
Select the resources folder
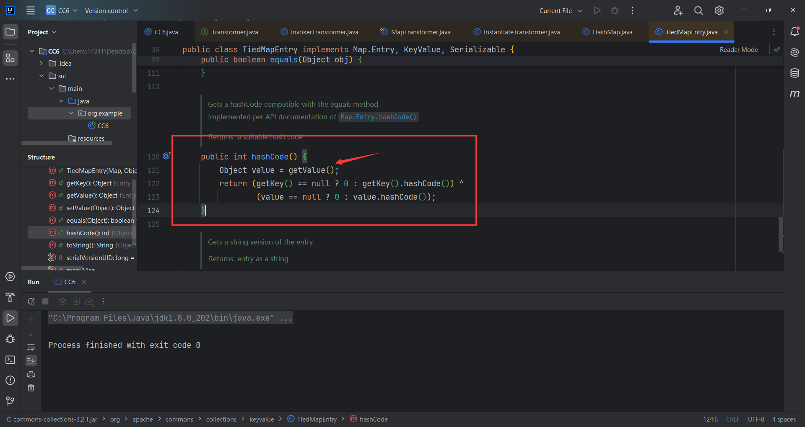click(86, 138)
